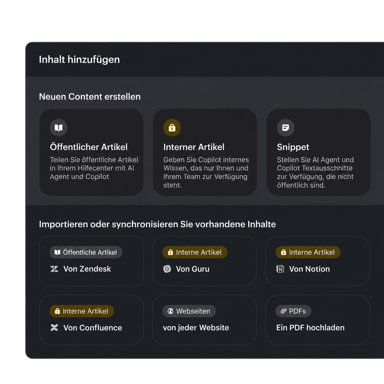
Task: Click the 'Interne Artikel' tag on Notion card
Action: click(308, 252)
